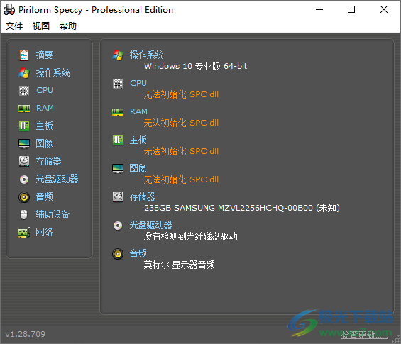Click version v1.28.709 in status bar
This screenshot has height=344, width=401.
pyautogui.click(x=25, y=334)
